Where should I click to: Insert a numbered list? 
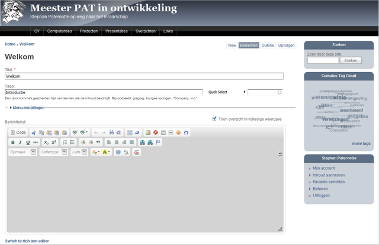point(65,143)
